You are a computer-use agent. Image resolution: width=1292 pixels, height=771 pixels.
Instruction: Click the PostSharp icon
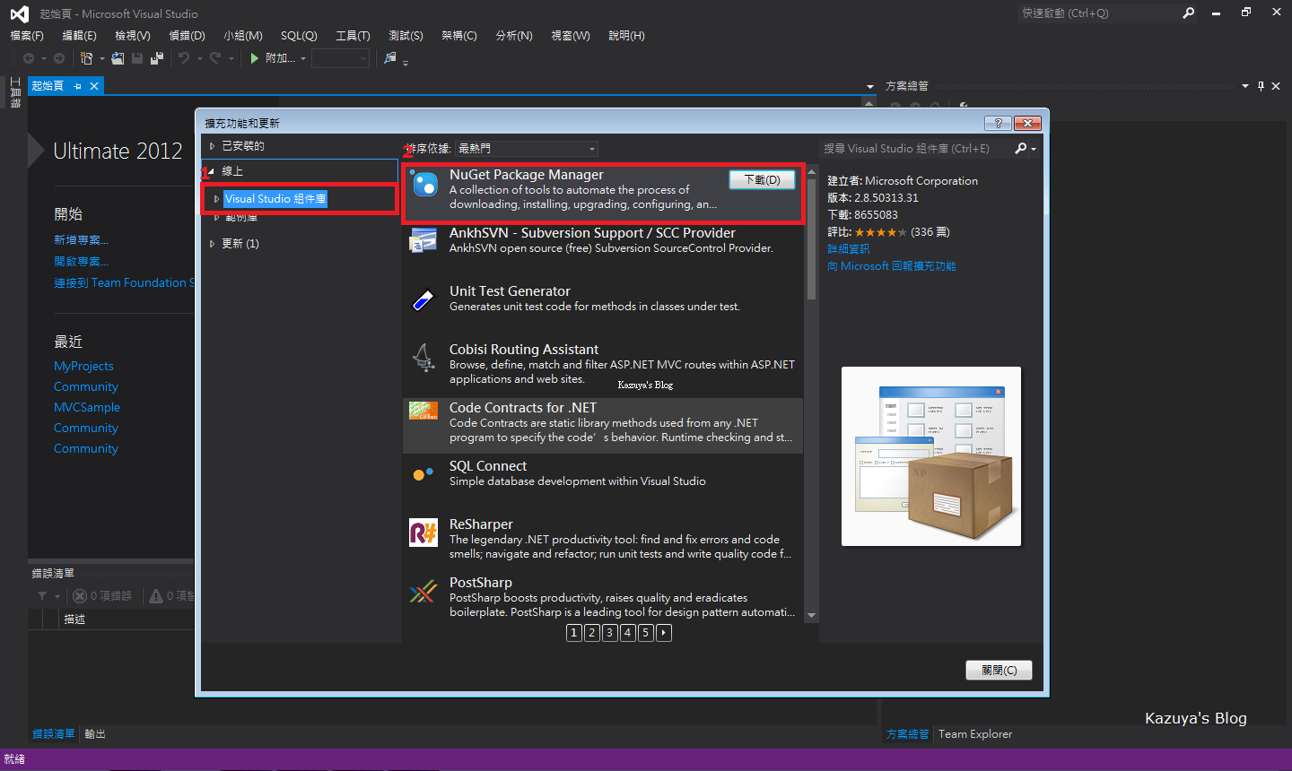pos(423,591)
